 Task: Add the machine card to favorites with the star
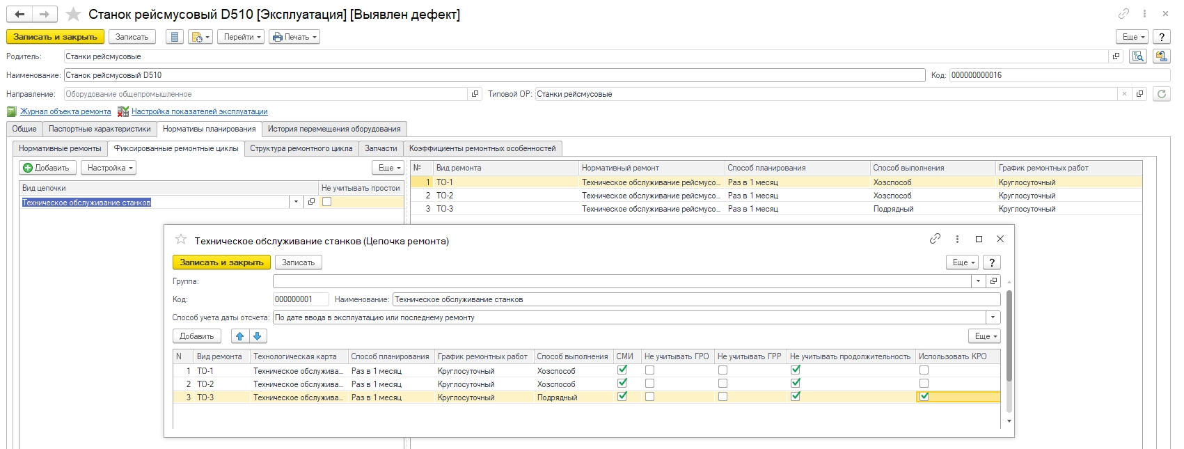[73, 15]
